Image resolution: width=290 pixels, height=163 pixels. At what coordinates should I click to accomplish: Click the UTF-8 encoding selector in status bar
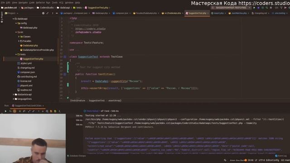[261, 160]
